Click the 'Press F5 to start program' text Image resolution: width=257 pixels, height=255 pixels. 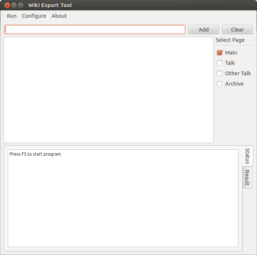pyautogui.click(x=35, y=154)
